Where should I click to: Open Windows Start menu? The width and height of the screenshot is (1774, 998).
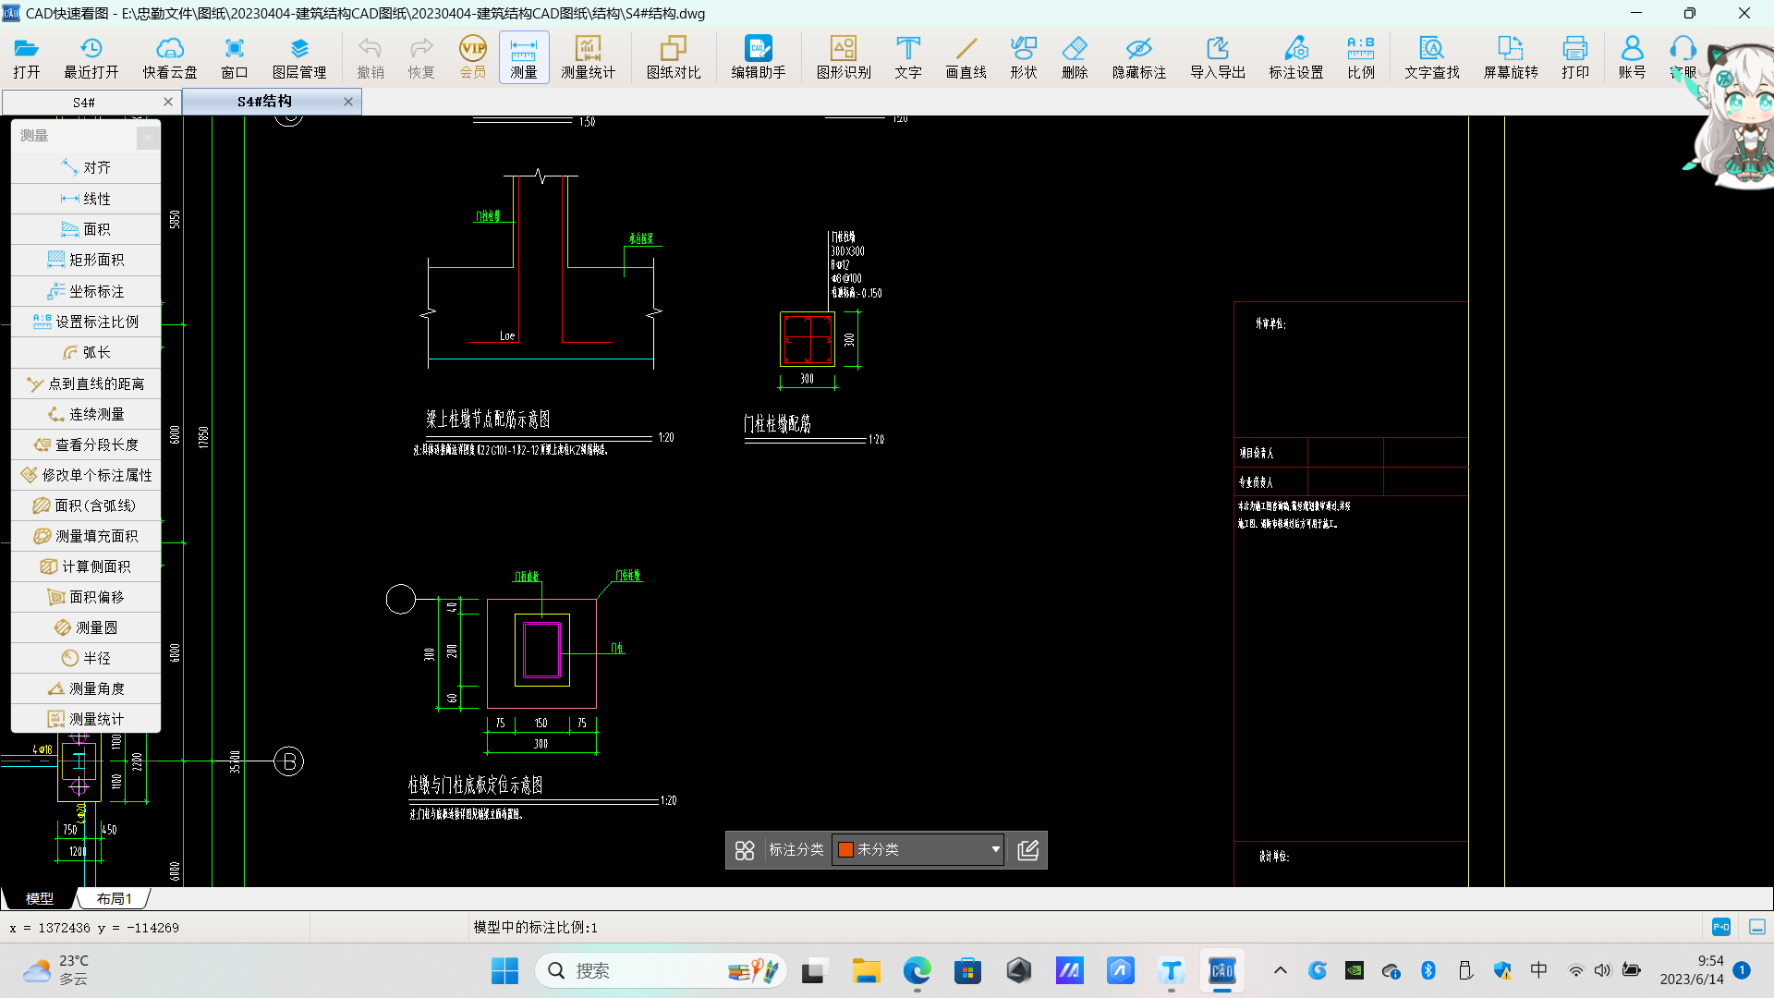(x=504, y=970)
